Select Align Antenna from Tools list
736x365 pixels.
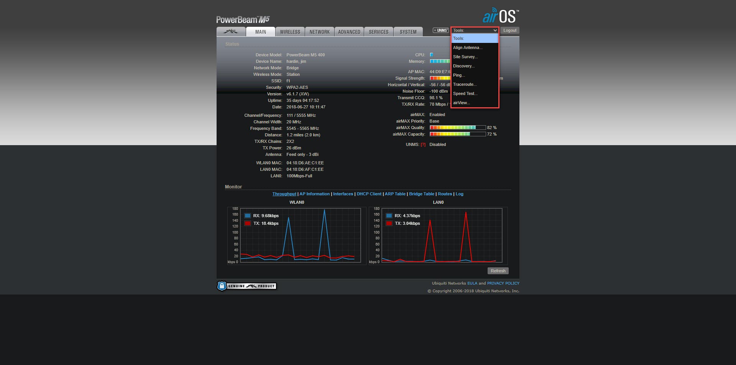coord(468,48)
